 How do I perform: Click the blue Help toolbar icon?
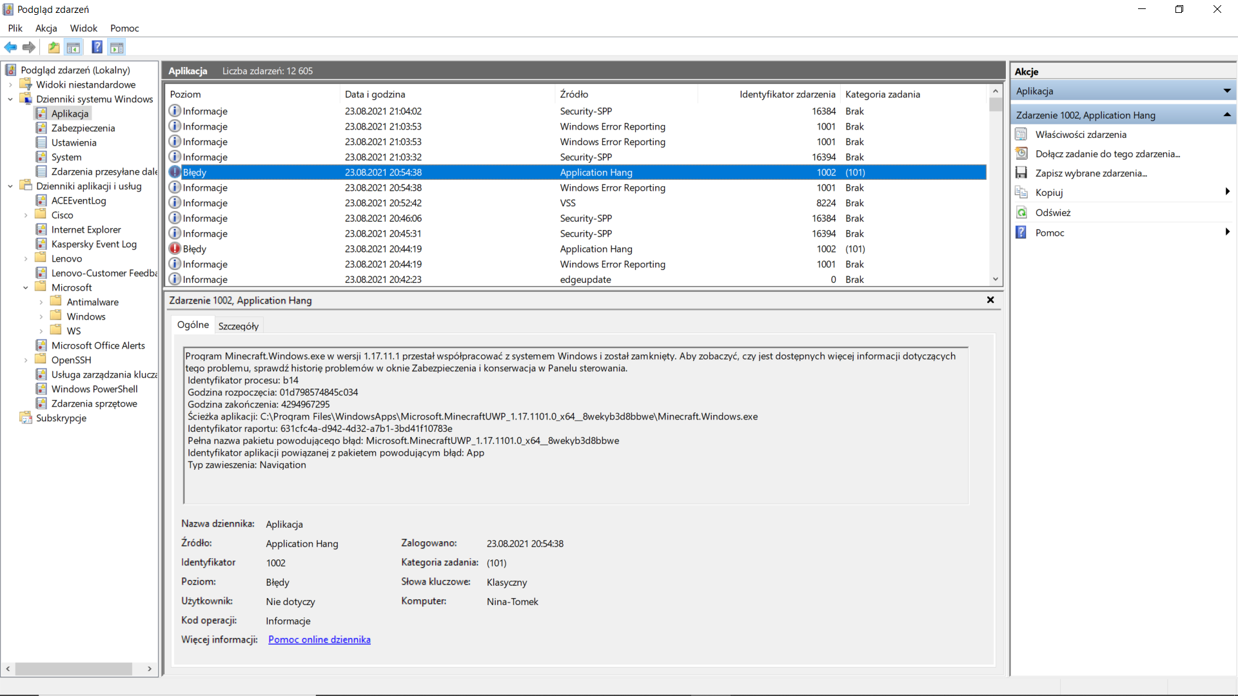tap(97, 47)
